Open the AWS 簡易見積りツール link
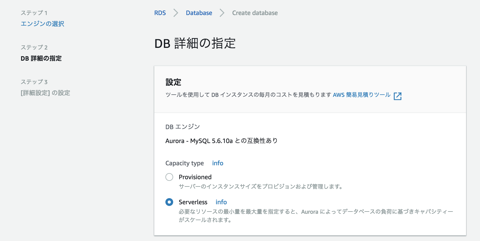Viewport: 480px width, 241px height. [x=362, y=95]
